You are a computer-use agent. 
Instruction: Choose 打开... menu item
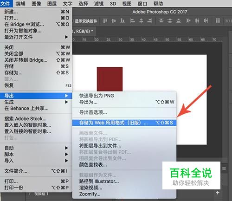36,18
